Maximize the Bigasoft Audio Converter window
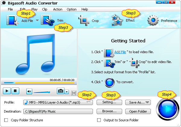181x127 pixels. click(x=166, y=2)
